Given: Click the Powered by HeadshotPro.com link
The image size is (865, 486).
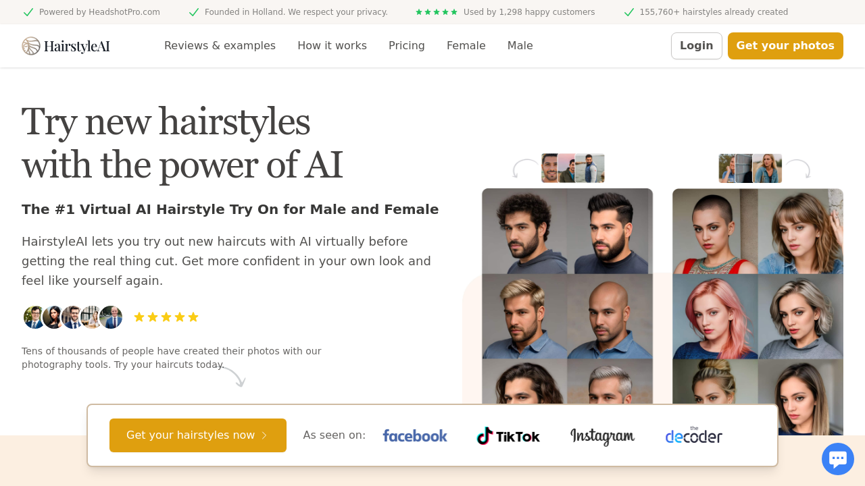Looking at the screenshot, I should [99, 11].
